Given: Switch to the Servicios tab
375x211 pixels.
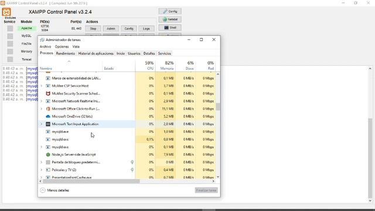Looking at the screenshot, I should (x=164, y=53).
